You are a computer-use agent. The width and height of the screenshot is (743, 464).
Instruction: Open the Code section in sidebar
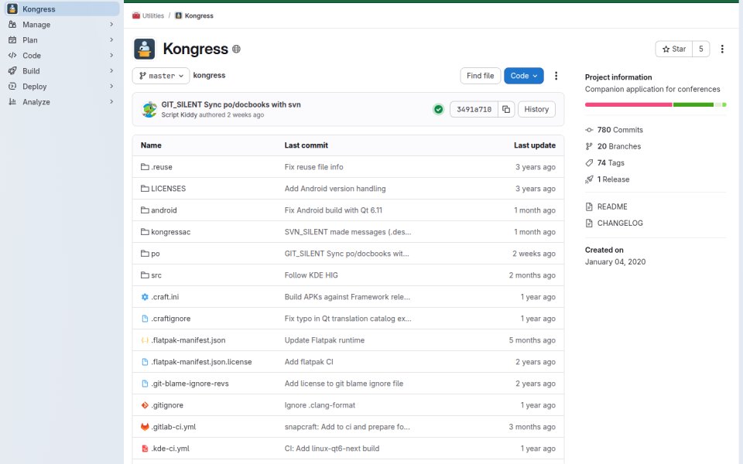click(x=62, y=56)
